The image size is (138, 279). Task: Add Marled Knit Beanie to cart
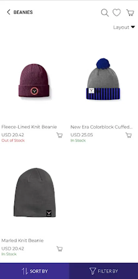pos(59,249)
